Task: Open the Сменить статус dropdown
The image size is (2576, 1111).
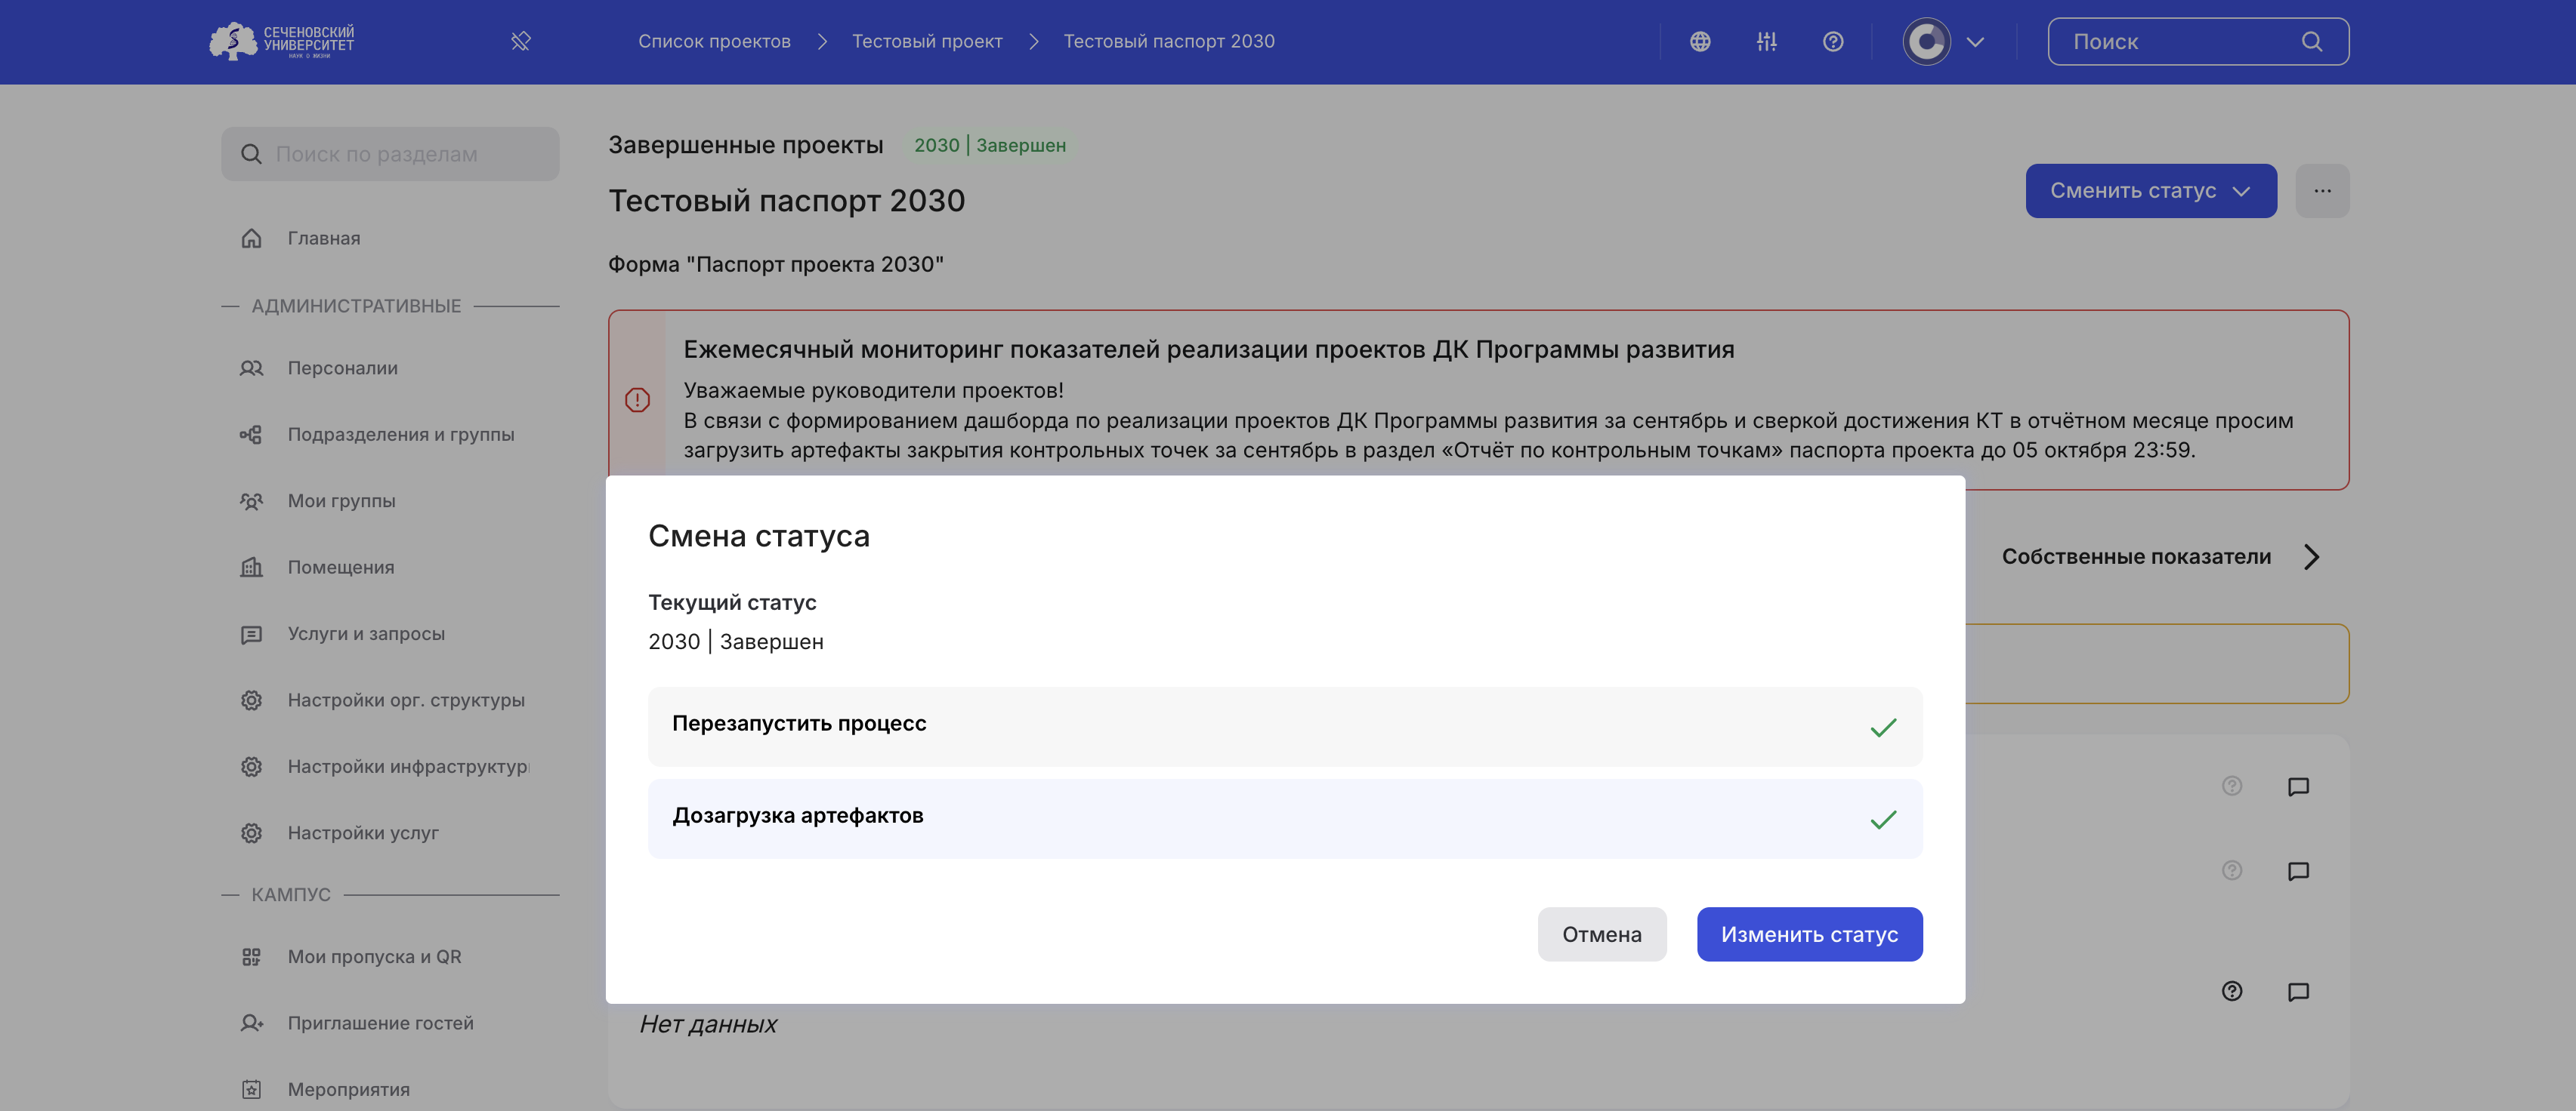Action: 2150,191
